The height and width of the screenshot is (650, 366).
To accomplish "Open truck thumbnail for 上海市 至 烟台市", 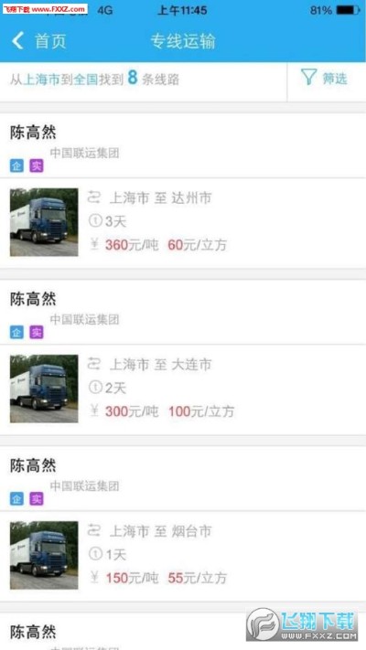I will pos(44,555).
